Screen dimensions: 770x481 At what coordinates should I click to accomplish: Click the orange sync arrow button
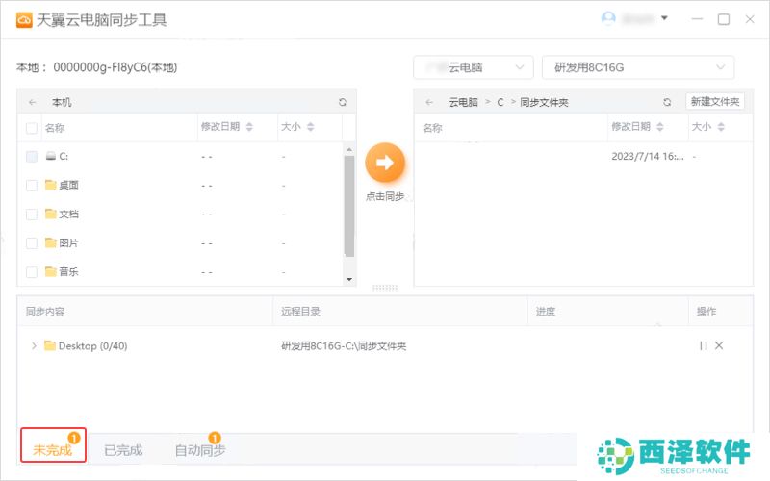pos(385,163)
